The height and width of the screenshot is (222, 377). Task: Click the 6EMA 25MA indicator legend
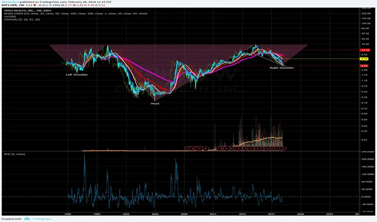tap(76, 13)
